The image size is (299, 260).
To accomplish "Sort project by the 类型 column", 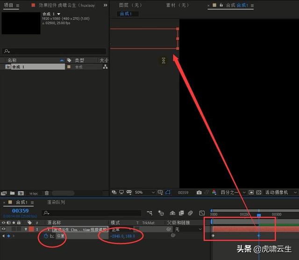I will click(79, 61).
